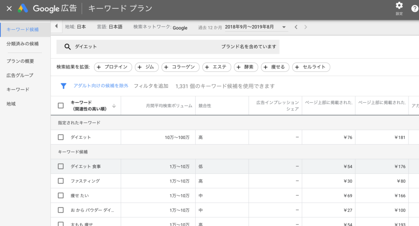The image size is (419, 226).
Task: Click the blue filter funnel icon
Action: (x=63, y=86)
